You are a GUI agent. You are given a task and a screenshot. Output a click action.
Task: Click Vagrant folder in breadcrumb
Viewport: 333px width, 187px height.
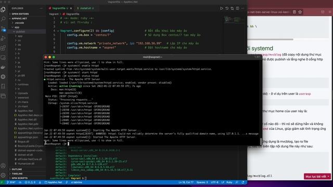[x=54, y=14]
